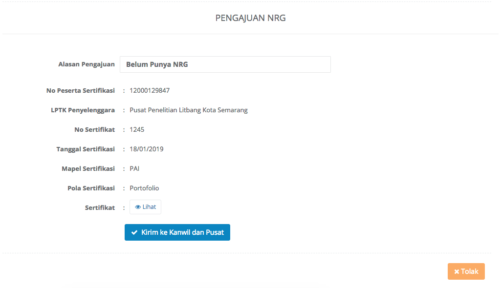This screenshot has height=288, width=501.
Task: Select the checkmark icon on the Kirim button
Action: [x=134, y=232]
